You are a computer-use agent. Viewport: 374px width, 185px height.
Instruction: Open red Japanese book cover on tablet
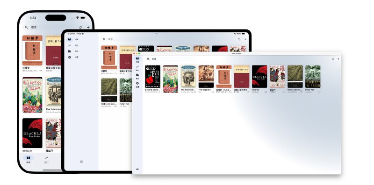pos(126,57)
